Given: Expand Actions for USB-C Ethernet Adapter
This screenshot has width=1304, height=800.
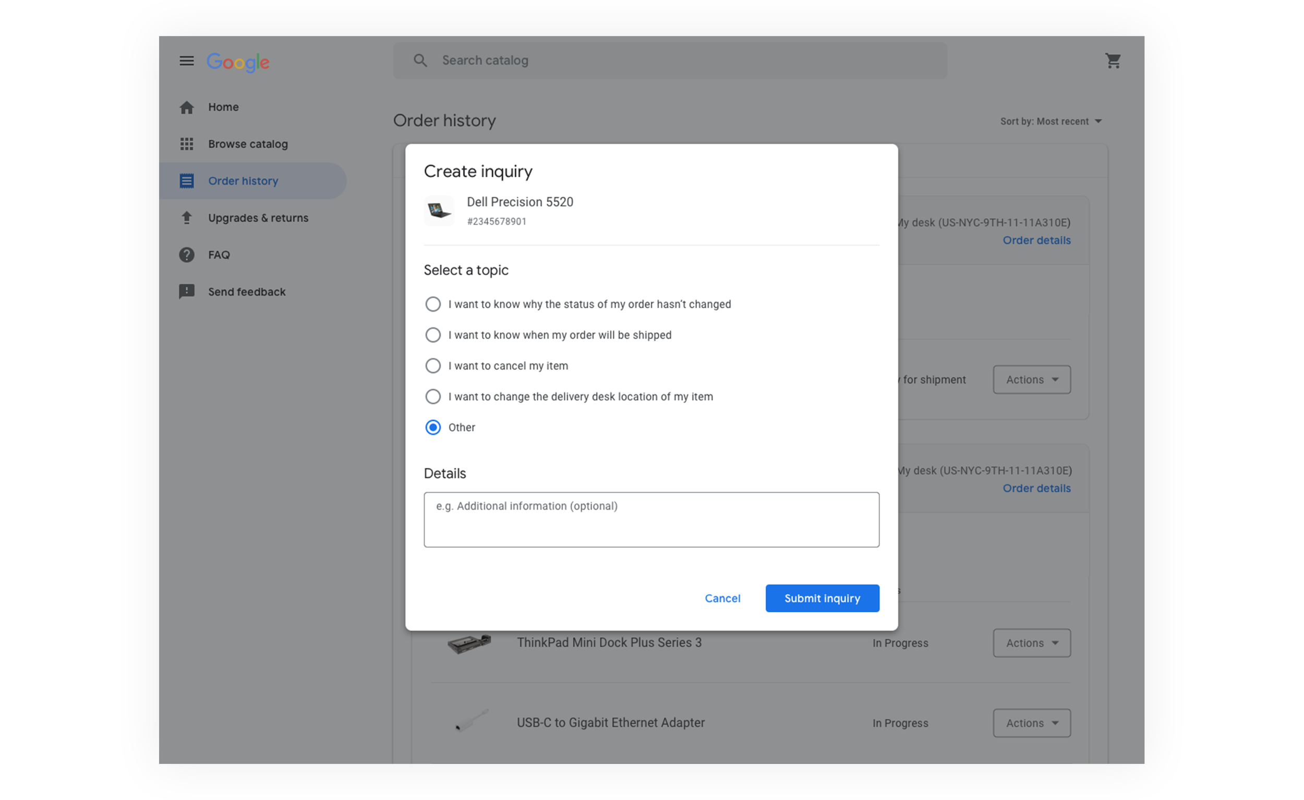Looking at the screenshot, I should coord(1031,723).
